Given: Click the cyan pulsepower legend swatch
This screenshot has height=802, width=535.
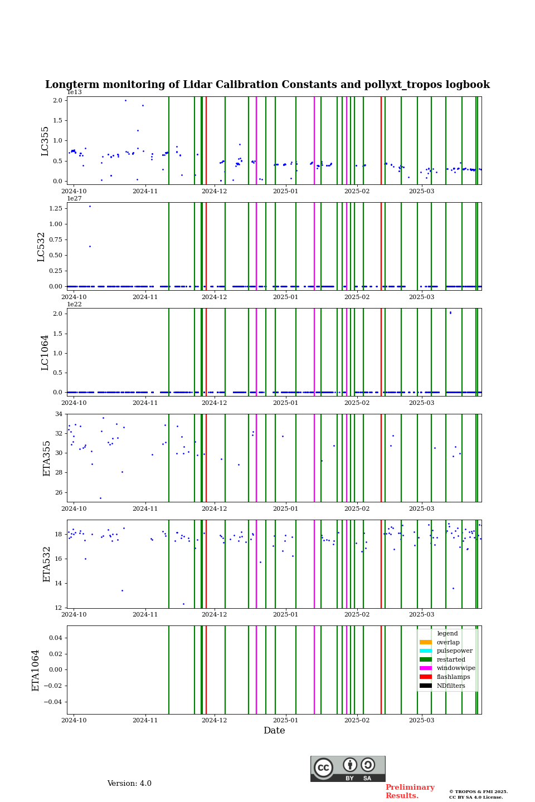Looking at the screenshot, I should pos(426,651).
